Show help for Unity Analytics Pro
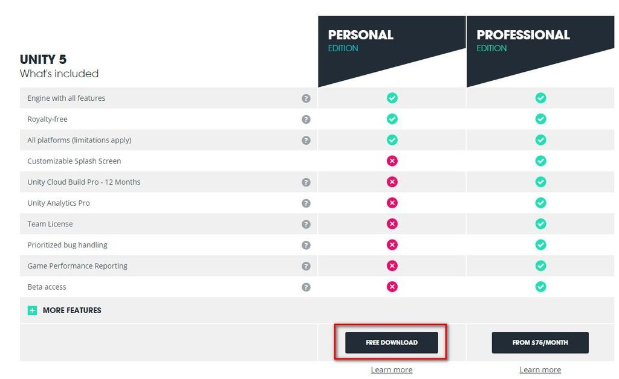The height and width of the screenshot is (379, 619). tap(306, 203)
